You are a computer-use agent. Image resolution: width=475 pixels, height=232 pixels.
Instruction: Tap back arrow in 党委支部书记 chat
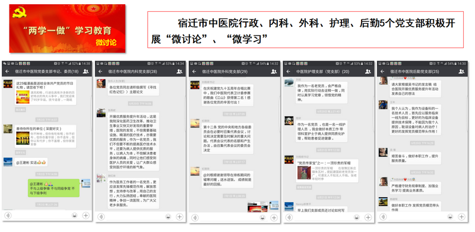pyautogui.click(x=7, y=71)
